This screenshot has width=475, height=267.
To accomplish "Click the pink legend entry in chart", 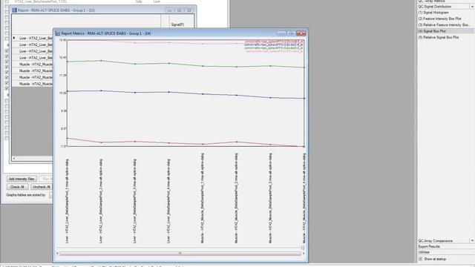I will coord(275,51).
